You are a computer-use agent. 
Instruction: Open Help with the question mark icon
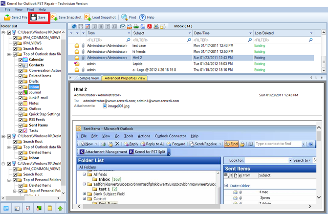coord(147,18)
